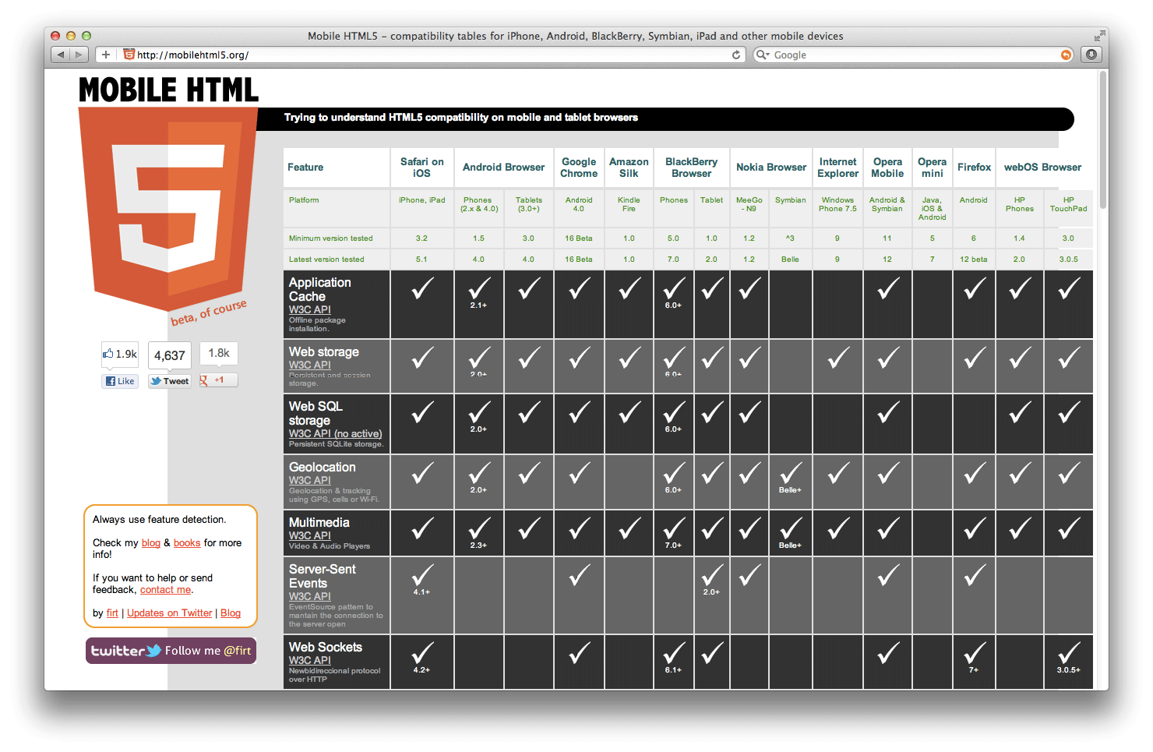Open W3C API link under Web storage
This screenshot has width=1153, height=752.
(310, 365)
